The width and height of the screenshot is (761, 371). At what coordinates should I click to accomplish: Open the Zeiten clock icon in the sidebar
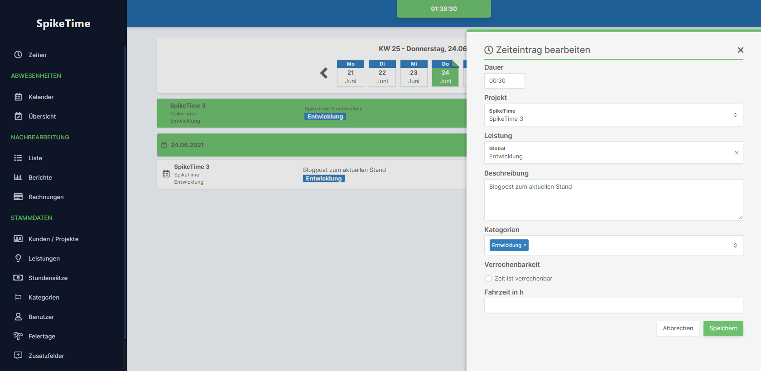pos(18,55)
